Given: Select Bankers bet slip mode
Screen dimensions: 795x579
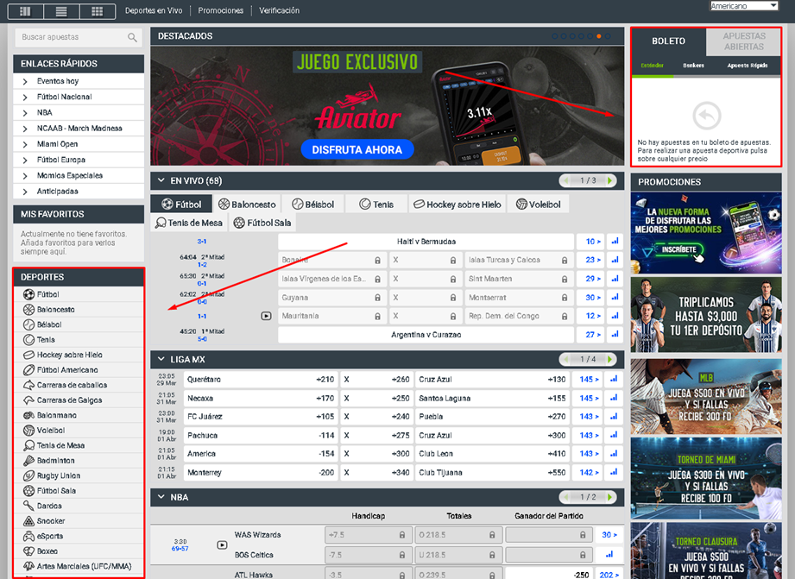Looking at the screenshot, I should pyautogui.click(x=693, y=66).
